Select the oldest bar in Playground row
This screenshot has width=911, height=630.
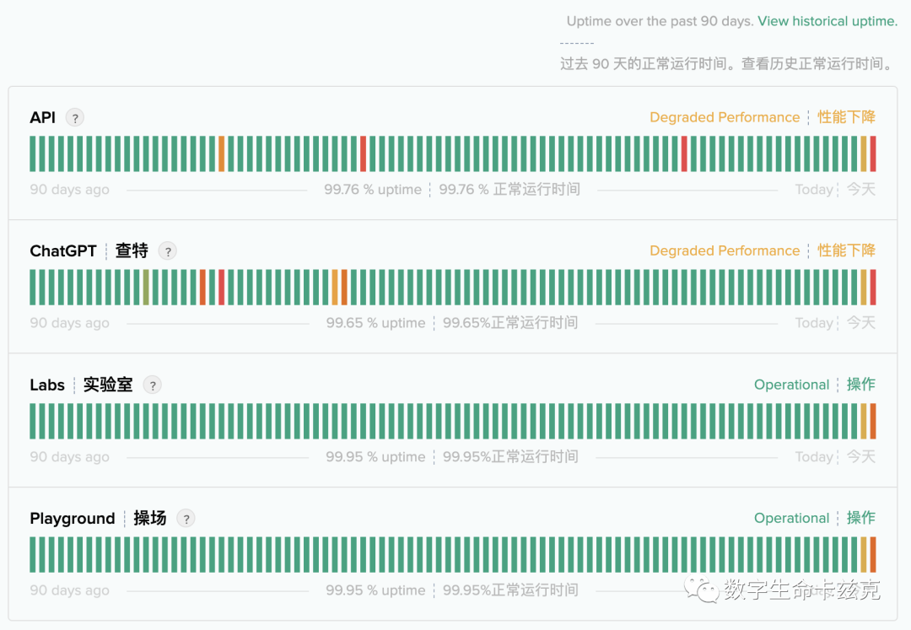point(33,554)
